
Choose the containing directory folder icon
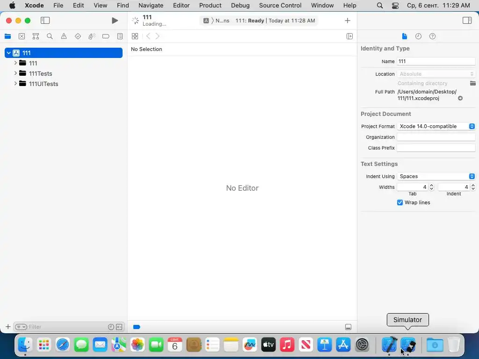(472, 83)
